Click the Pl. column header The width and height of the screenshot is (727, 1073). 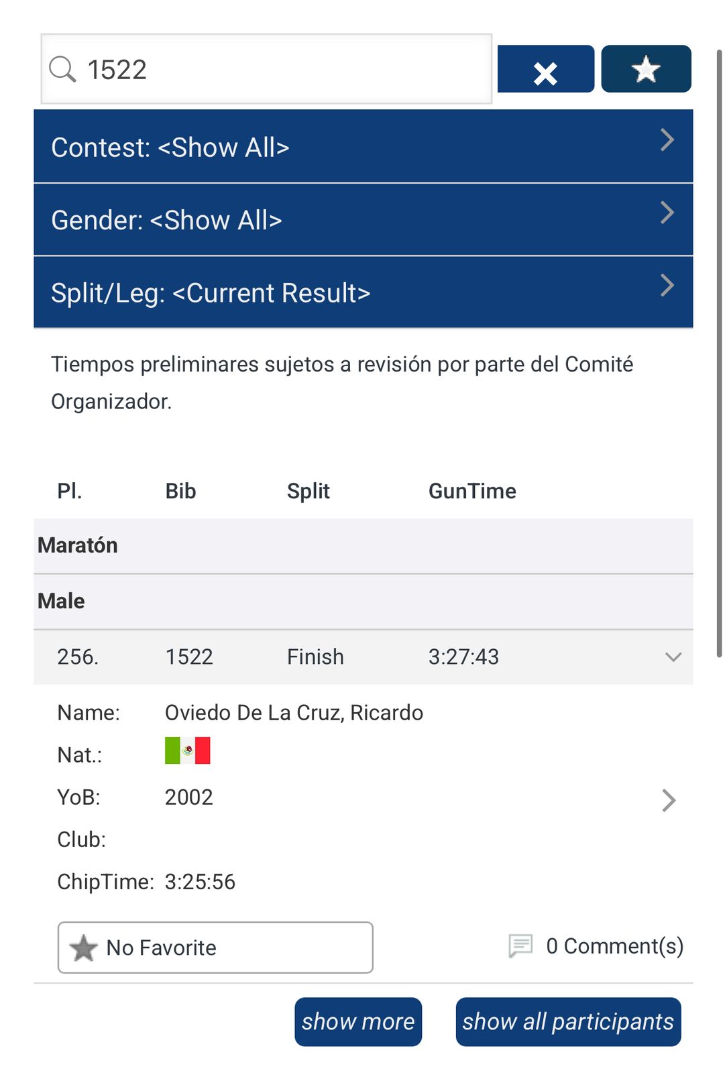coord(70,492)
